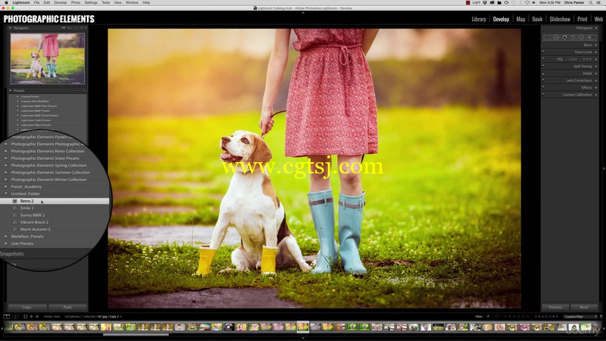The width and height of the screenshot is (606, 341).
Task: Collapse the Untitled_Folder preset folder
Action: (x=5, y=194)
